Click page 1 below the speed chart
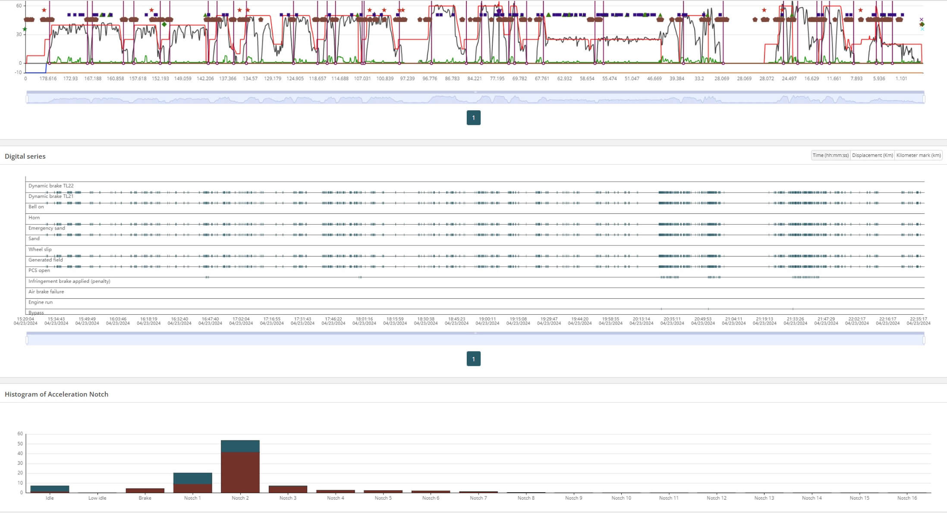The width and height of the screenshot is (947, 513). pos(473,117)
